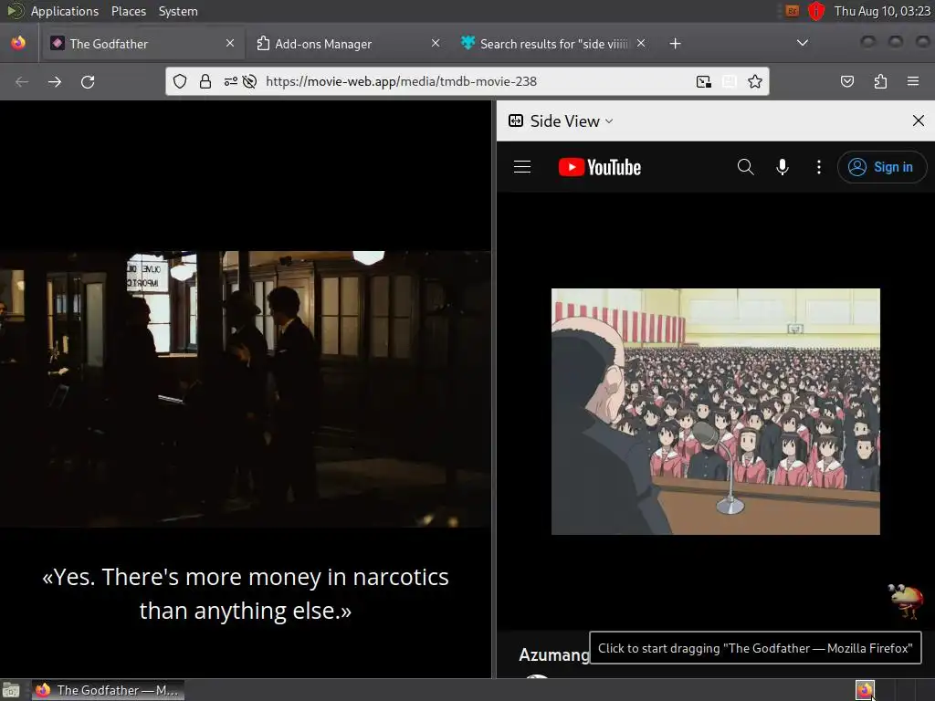Click The Godfather movie video
Screen dimensions: 935x701
pos(245,389)
